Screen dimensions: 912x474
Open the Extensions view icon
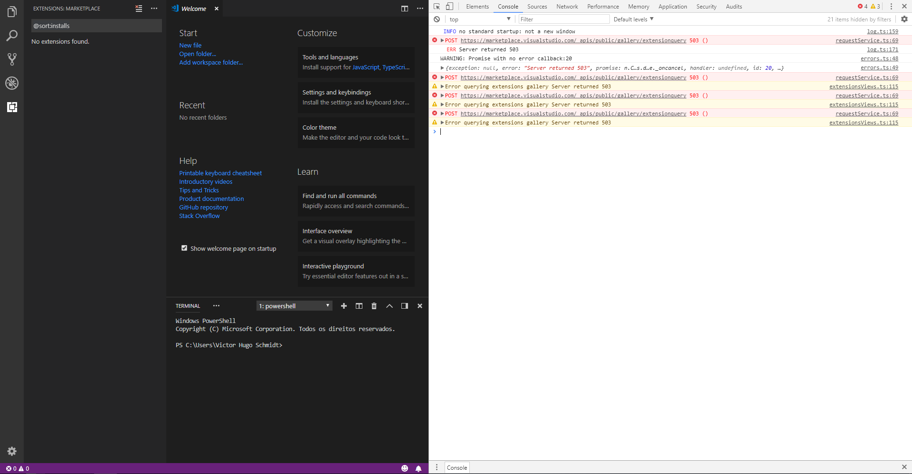11,107
